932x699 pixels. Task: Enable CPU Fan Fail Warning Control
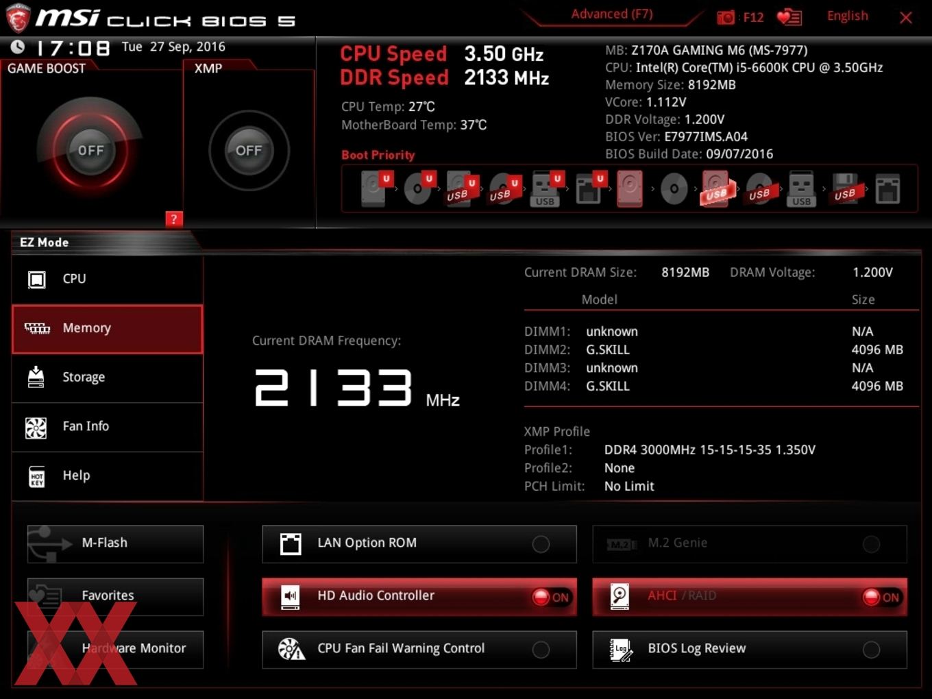pos(541,650)
